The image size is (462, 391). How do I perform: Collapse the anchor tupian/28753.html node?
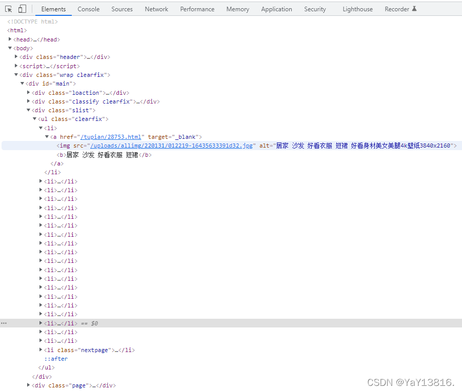(47, 137)
